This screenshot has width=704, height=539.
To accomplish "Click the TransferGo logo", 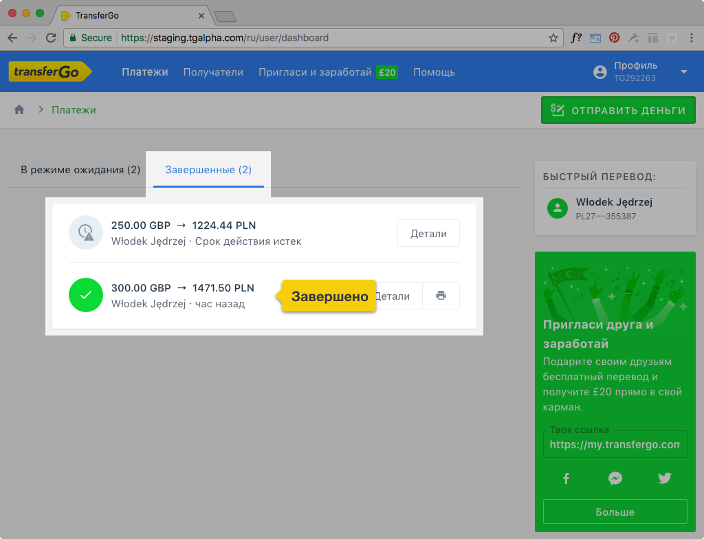I will tap(50, 71).
